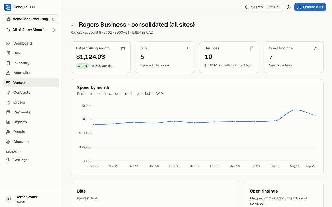Click the Anomalies warning triangle icon
Viewport: 332px width, 207px height.
coord(8,73)
